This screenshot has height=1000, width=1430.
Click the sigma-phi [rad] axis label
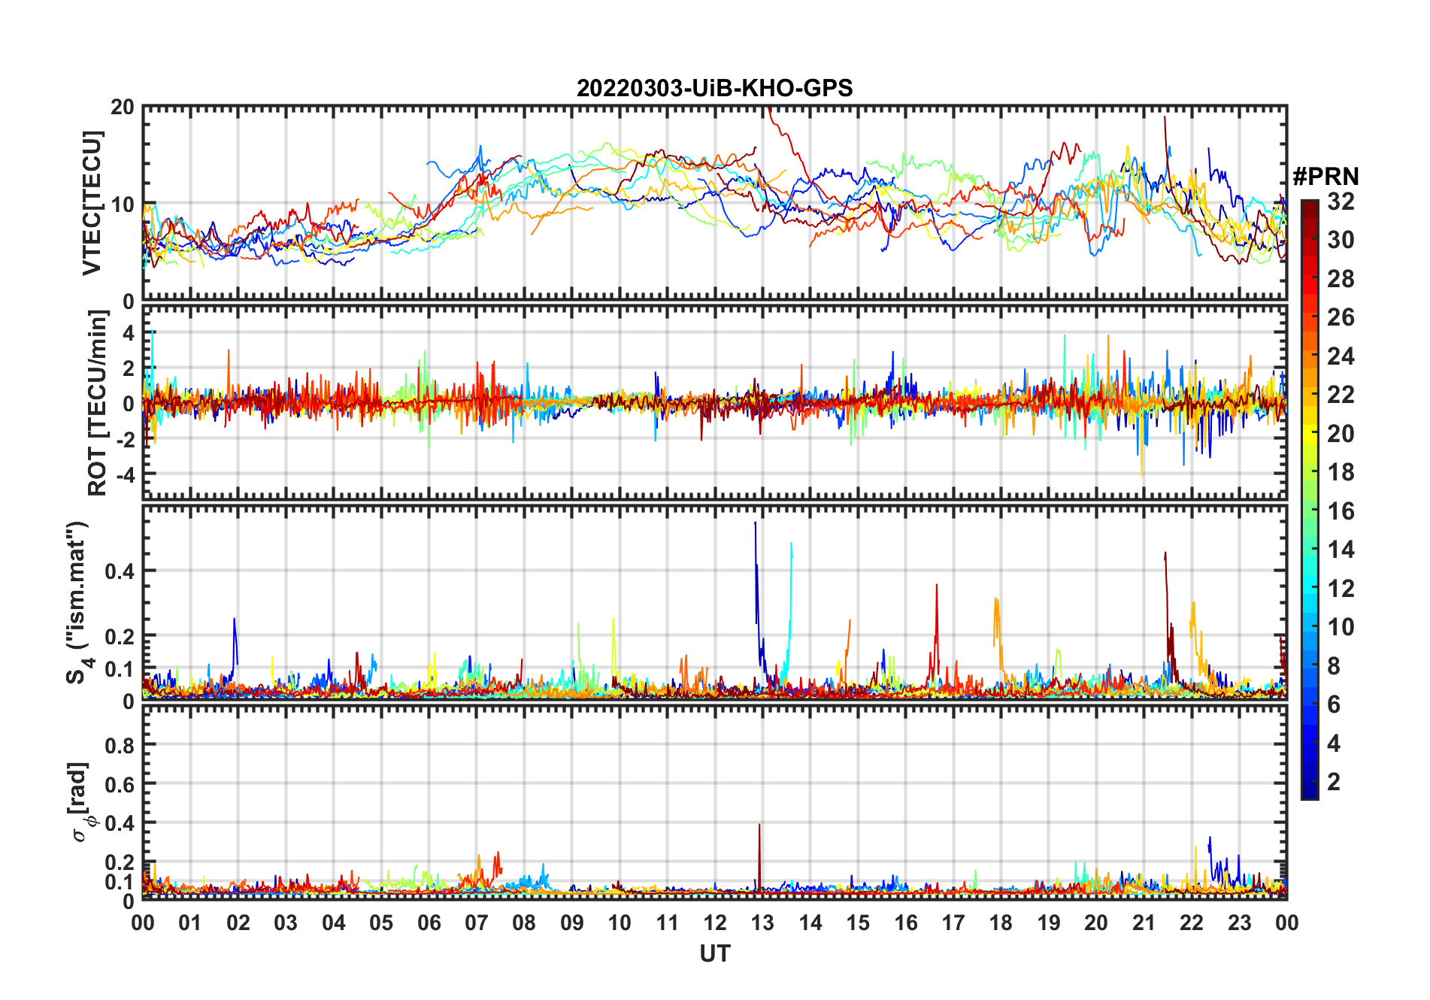[x=83, y=802]
